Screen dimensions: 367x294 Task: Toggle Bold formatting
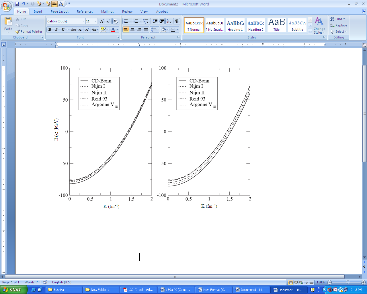click(x=50, y=30)
